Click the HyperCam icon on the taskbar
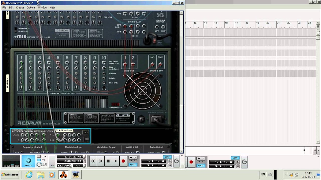The width and height of the screenshot is (321, 180). (x=76, y=174)
